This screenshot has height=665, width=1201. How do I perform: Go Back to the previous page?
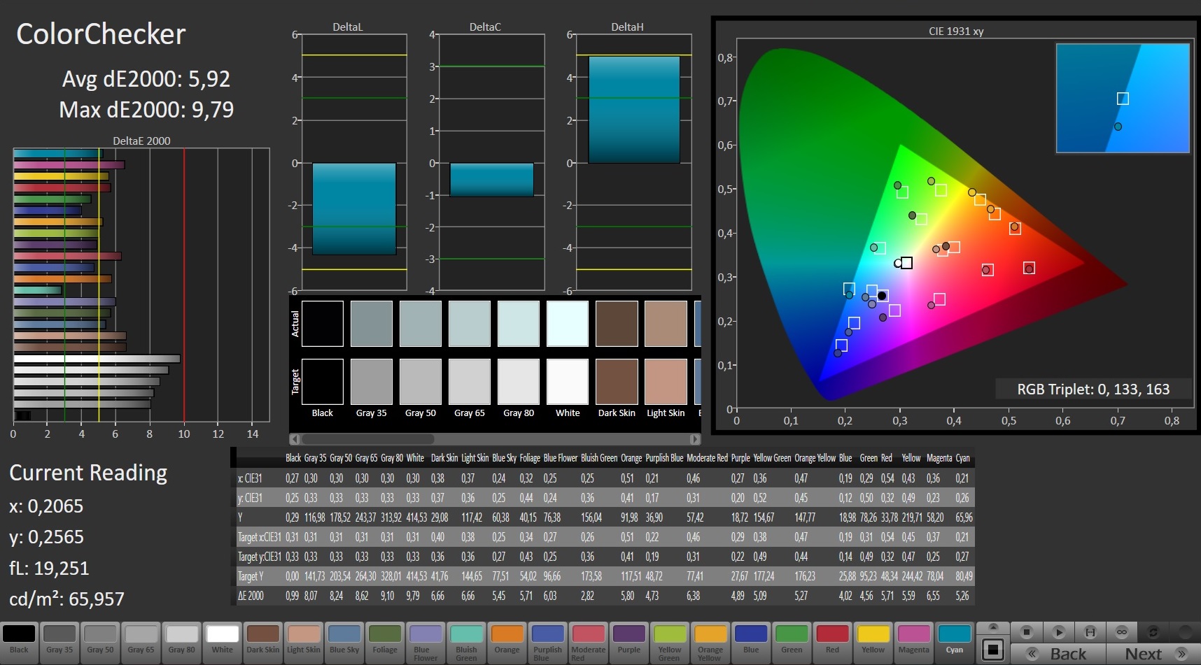[x=1058, y=654]
